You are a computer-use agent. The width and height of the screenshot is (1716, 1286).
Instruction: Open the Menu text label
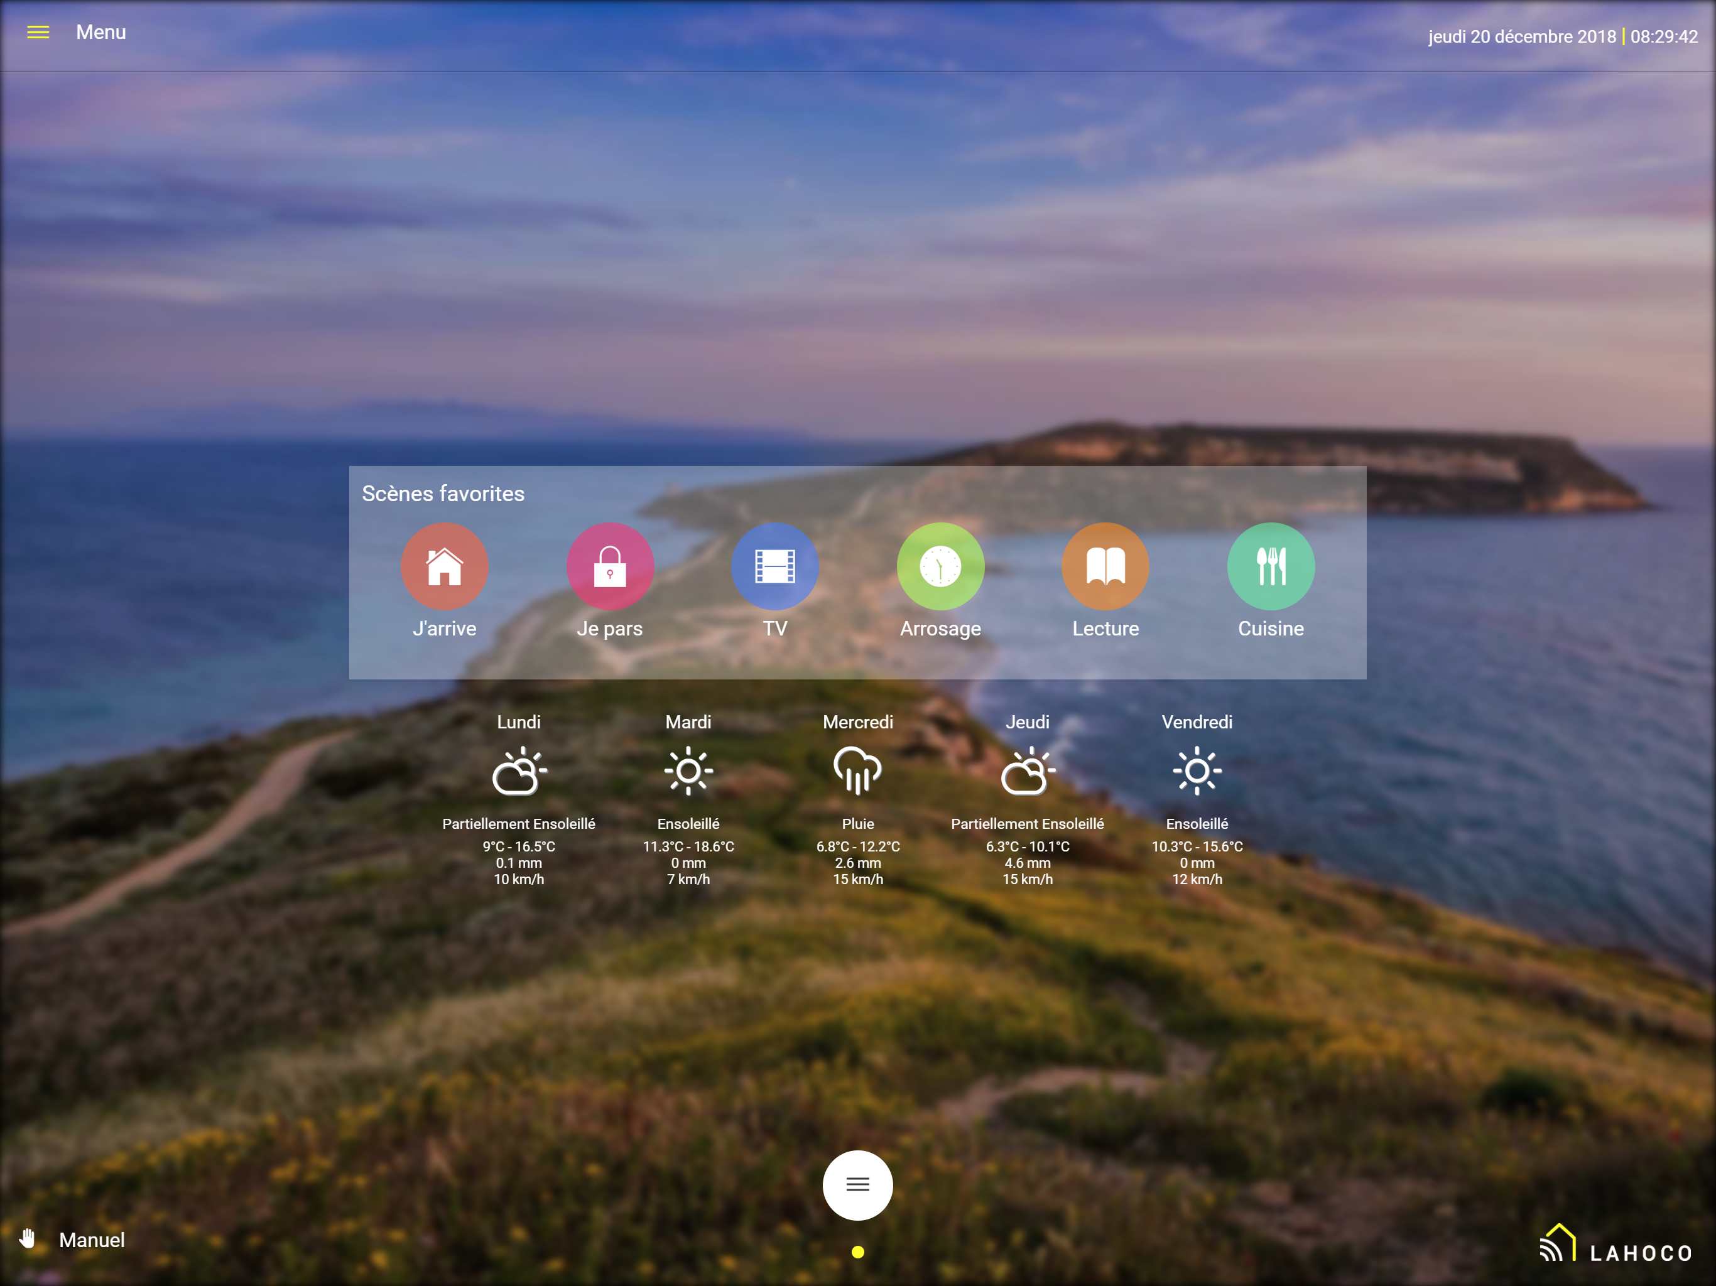click(101, 33)
